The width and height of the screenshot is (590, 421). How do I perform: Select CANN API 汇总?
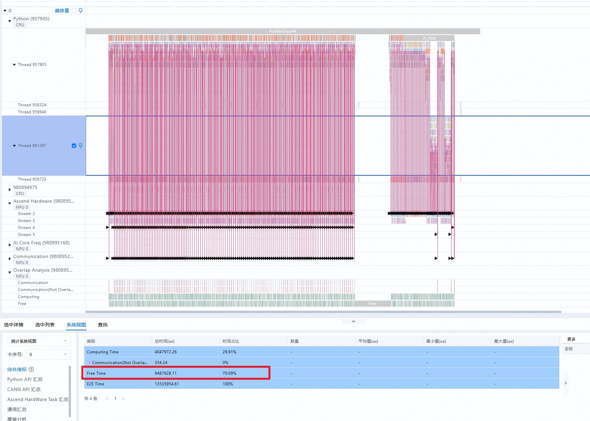click(x=24, y=389)
